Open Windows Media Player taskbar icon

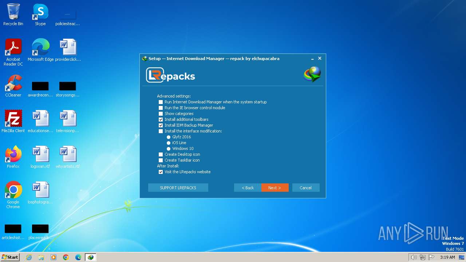[x=54, y=257]
